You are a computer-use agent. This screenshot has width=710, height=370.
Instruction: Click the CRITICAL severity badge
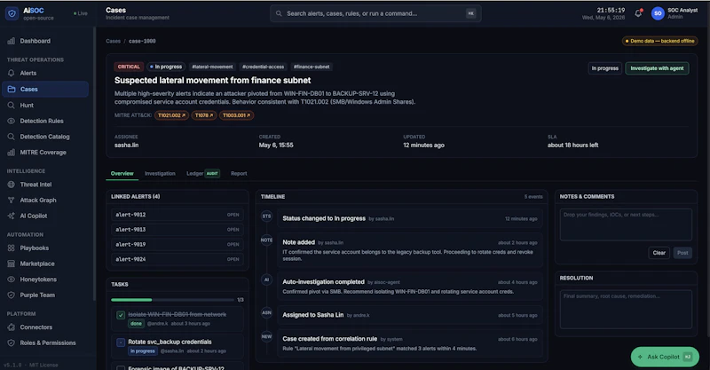129,67
